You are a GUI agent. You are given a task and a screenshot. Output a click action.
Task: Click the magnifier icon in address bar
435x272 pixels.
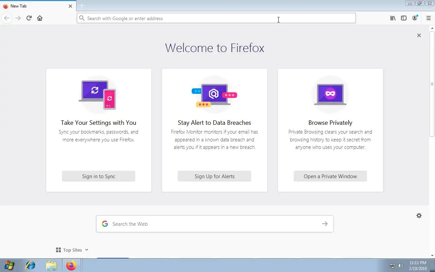[x=82, y=18]
